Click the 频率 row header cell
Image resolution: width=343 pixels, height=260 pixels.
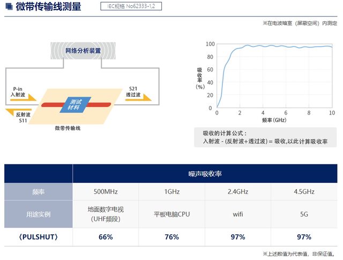(x=39, y=192)
